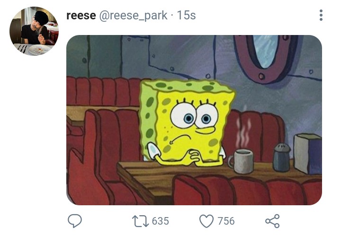The image size is (341, 236).
Task: Open the reply speech bubble icon
Action: coord(75,221)
